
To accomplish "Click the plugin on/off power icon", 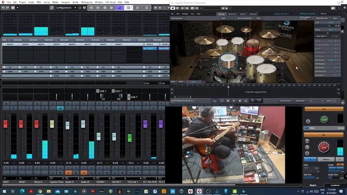I will (173, 8).
